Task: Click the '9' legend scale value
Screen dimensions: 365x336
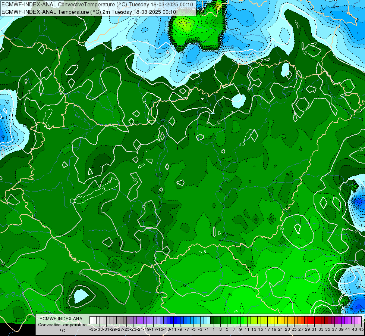Action: pyautogui.click(x=240, y=329)
